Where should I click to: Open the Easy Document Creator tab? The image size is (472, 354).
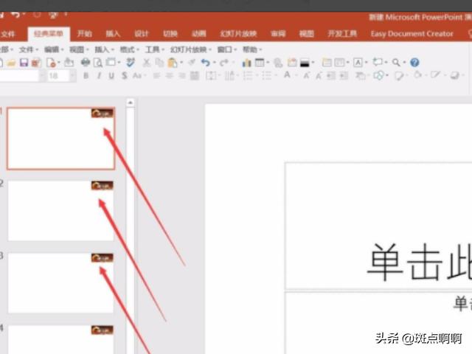(412, 33)
